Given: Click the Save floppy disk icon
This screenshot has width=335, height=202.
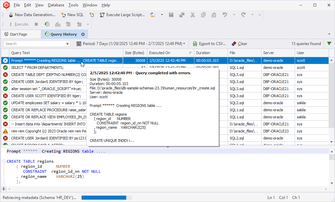Looking at the screenshot, I should click(x=171, y=15).
